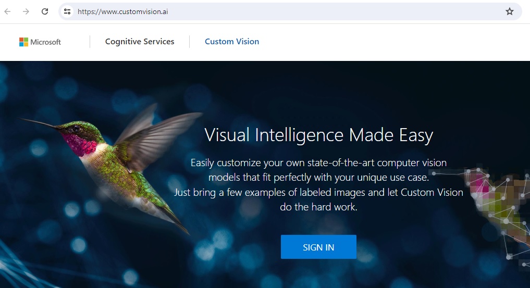Viewport: 530px width, 288px height.
Task: Click the browser Forward arrow
Action: (x=26, y=11)
